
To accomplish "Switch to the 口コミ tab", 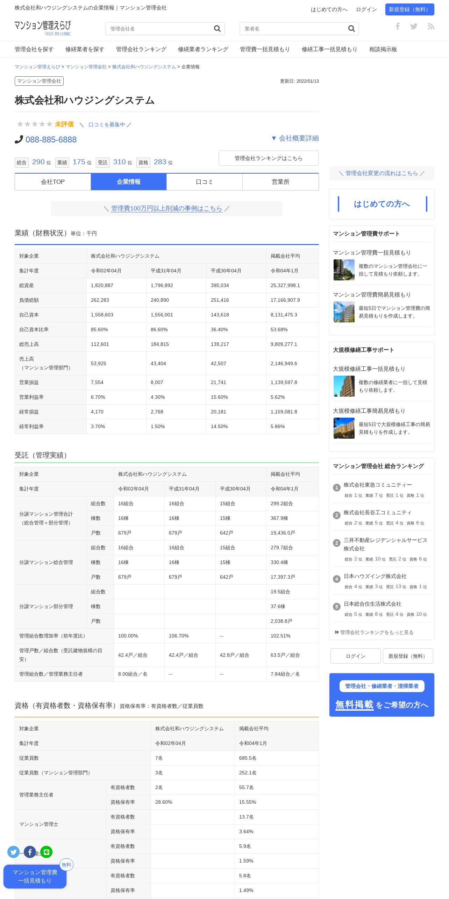I will point(205,182).
